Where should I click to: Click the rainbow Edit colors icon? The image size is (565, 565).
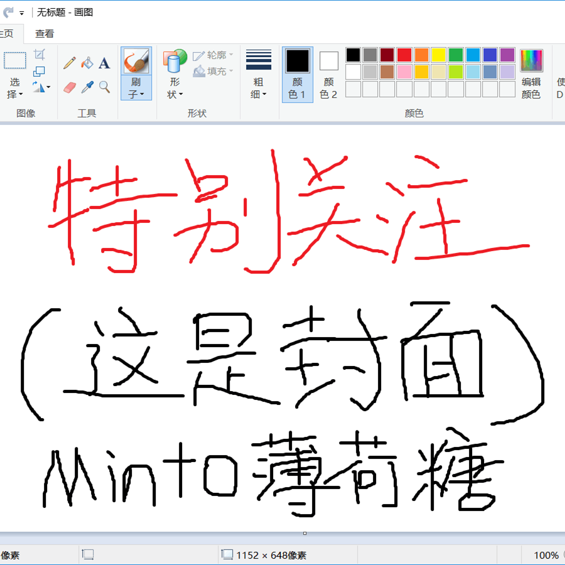[531, 60]
